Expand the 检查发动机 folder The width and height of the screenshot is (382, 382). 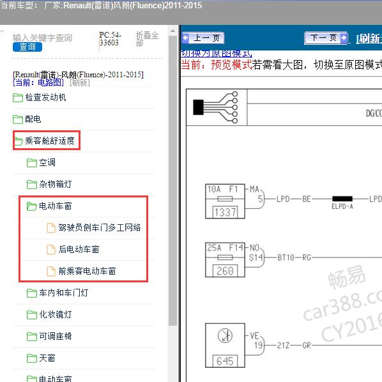pos(45,98)
